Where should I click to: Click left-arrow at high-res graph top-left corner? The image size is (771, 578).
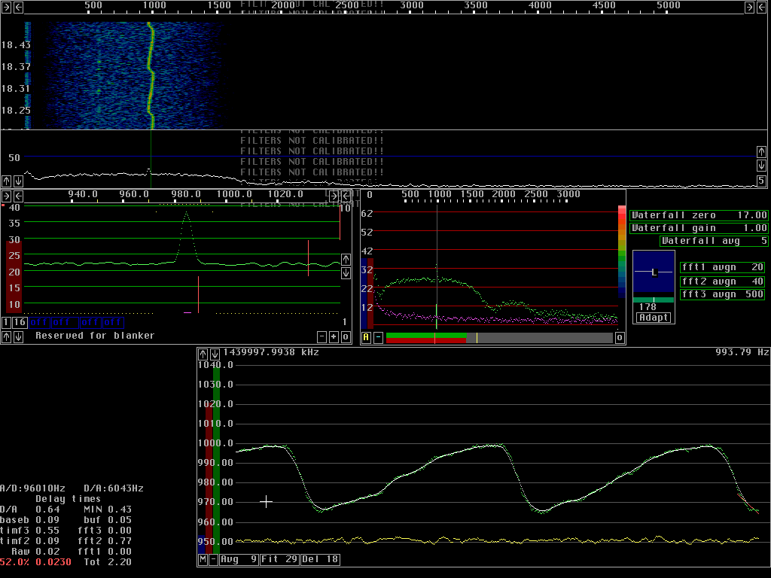coord(18,196)
